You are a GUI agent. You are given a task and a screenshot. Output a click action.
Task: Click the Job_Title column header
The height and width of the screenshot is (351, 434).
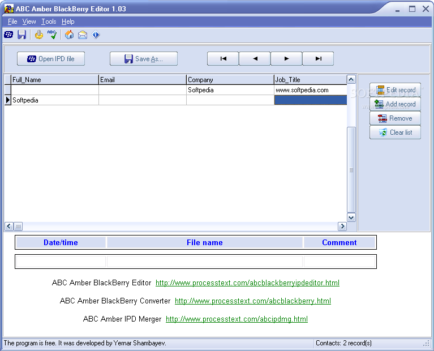point(311,80)
